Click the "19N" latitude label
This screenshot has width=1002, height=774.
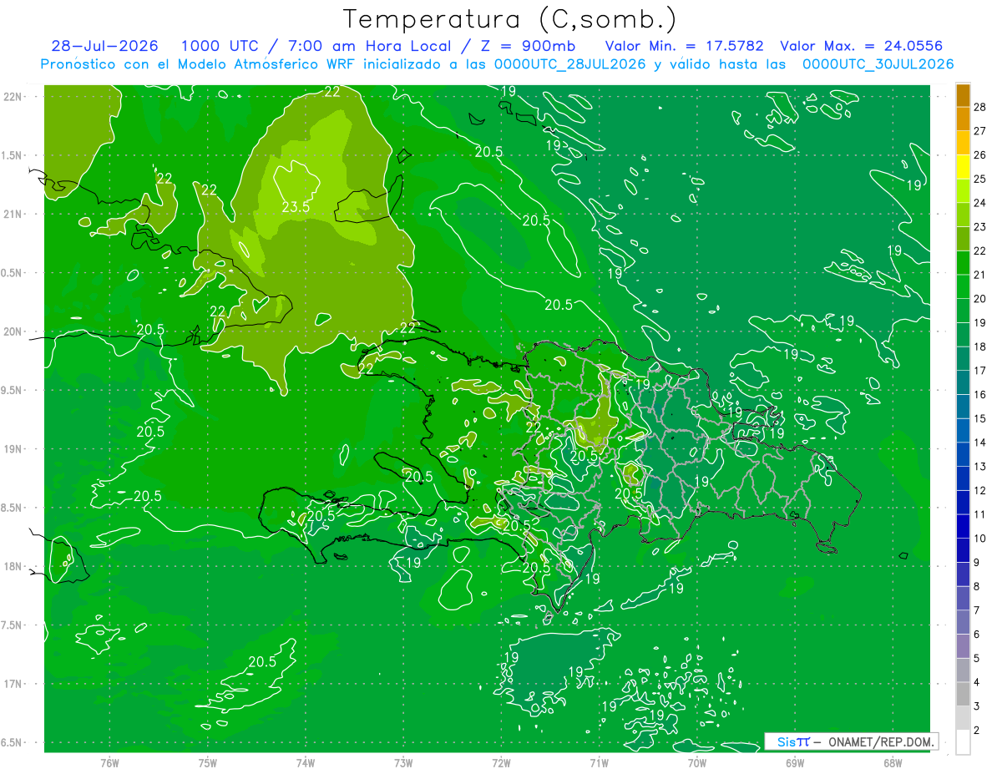[13, 448]
